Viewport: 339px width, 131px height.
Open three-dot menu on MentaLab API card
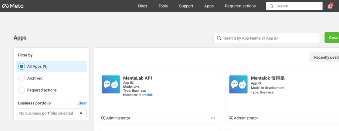pyautogui.click(x=213, y=118)
